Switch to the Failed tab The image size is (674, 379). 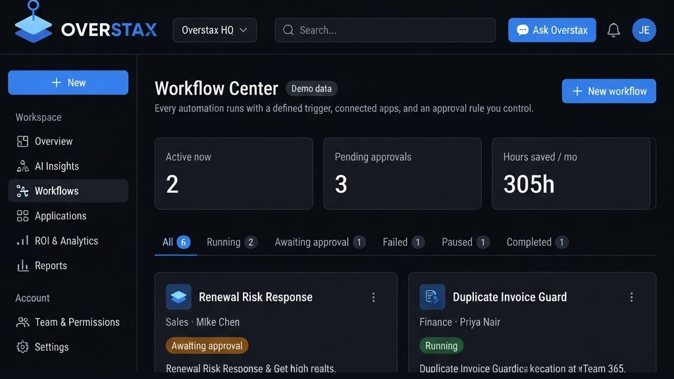[403, 242]
